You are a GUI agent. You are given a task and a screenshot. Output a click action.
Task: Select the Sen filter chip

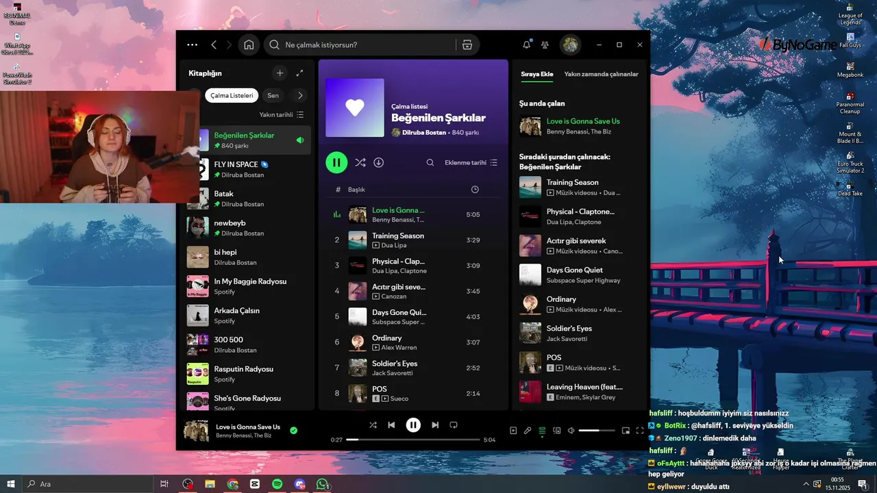[x=273, y=95]
